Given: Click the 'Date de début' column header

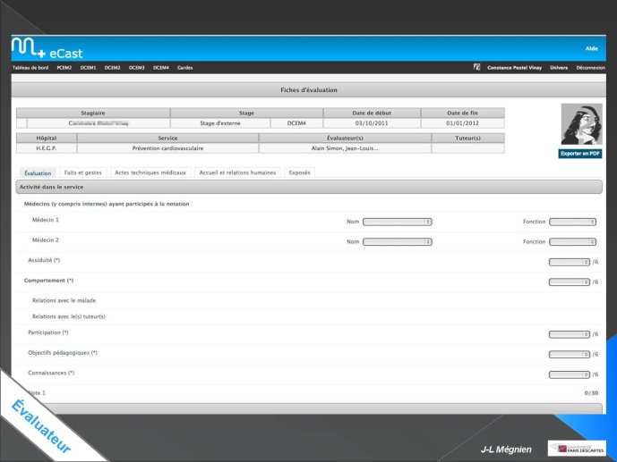Looking at the screenshot, I should point(372,113).
